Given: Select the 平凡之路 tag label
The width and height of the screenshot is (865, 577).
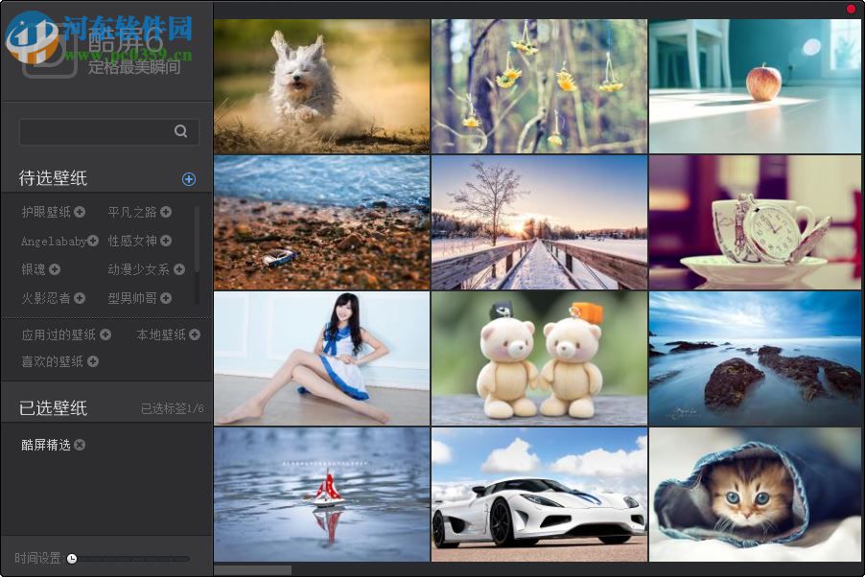Looking at the screenshot, I should point(131,212).
